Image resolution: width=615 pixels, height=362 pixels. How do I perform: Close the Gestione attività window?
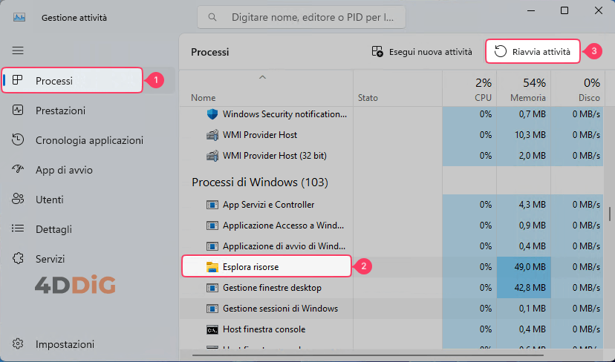[x=599, y=10]
